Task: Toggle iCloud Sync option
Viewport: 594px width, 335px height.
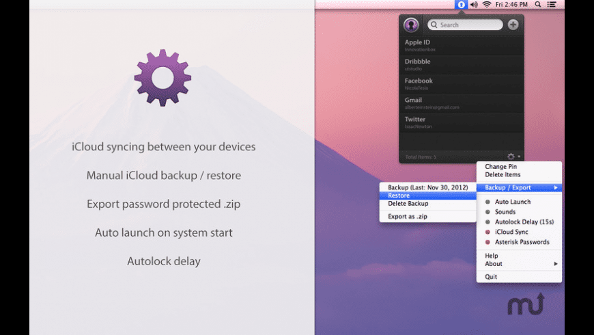Action: coord(519,232)
